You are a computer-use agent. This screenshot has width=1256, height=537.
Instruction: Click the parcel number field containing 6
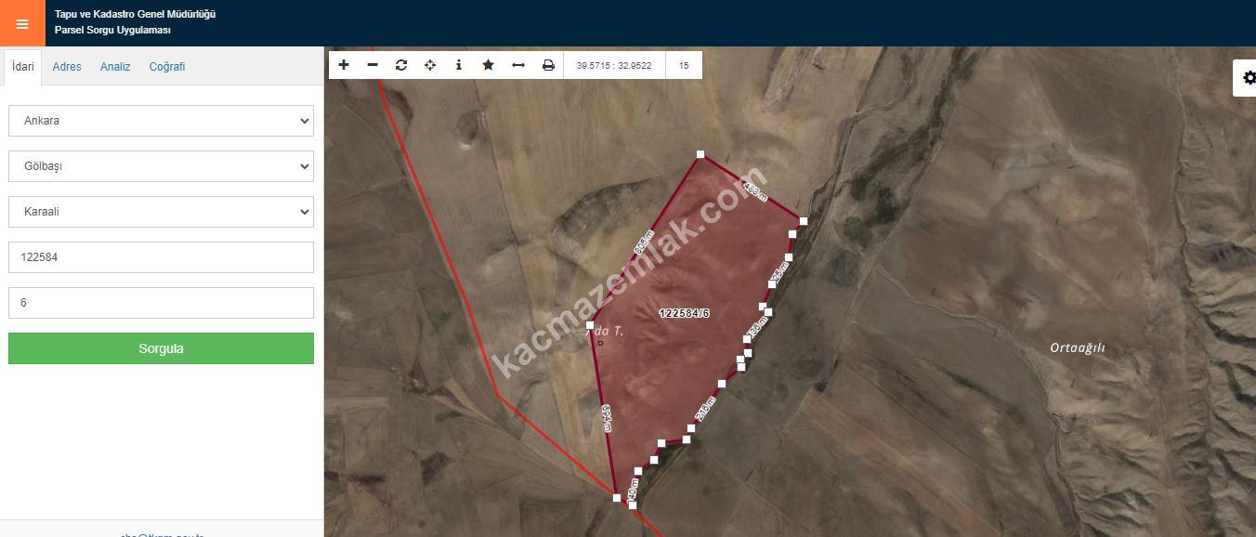161,303
